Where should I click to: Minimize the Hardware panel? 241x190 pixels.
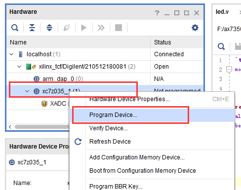167,14
